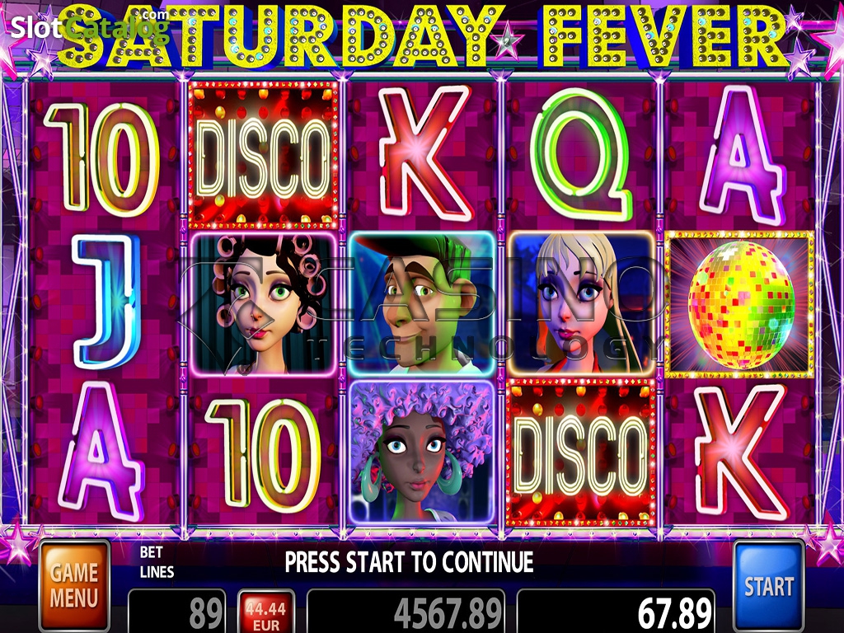Image resolution: width=844 pixels, height=633 pixels.
Task: Select the purple afro girl symbol
Action: pyautogui.click(x=421, y=453)
